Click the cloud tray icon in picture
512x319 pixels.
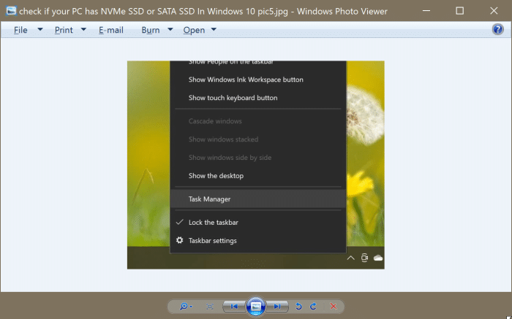tap(378, 258)
